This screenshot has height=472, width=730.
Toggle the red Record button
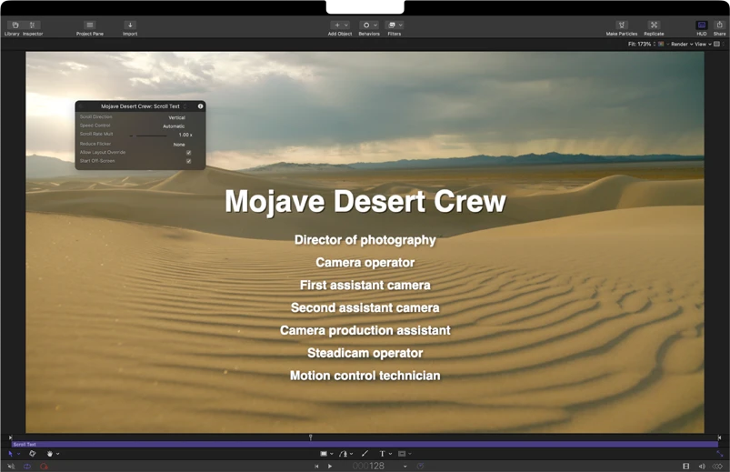click(44, 466)
